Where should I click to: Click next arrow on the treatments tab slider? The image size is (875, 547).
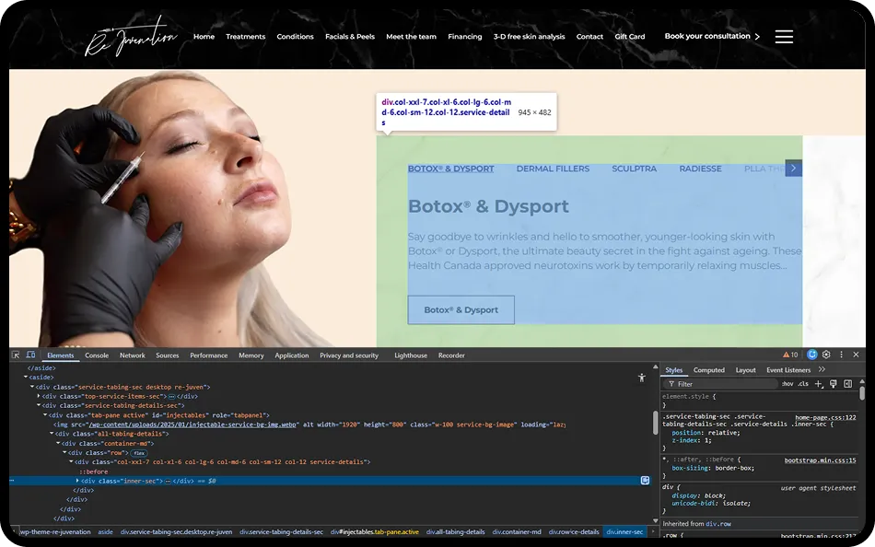click(794, 168)
